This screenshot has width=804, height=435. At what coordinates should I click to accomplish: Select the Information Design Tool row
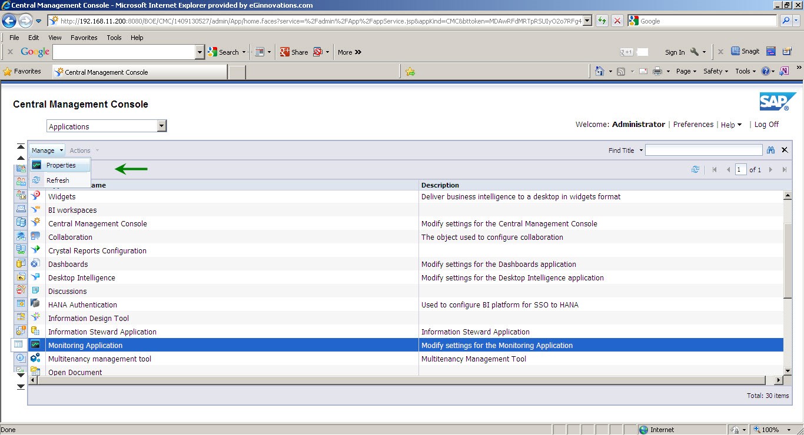pos(406,319)
